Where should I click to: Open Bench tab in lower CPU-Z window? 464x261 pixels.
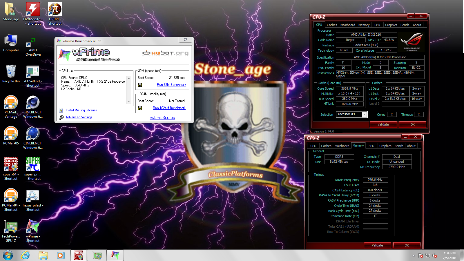coord(399,146)
